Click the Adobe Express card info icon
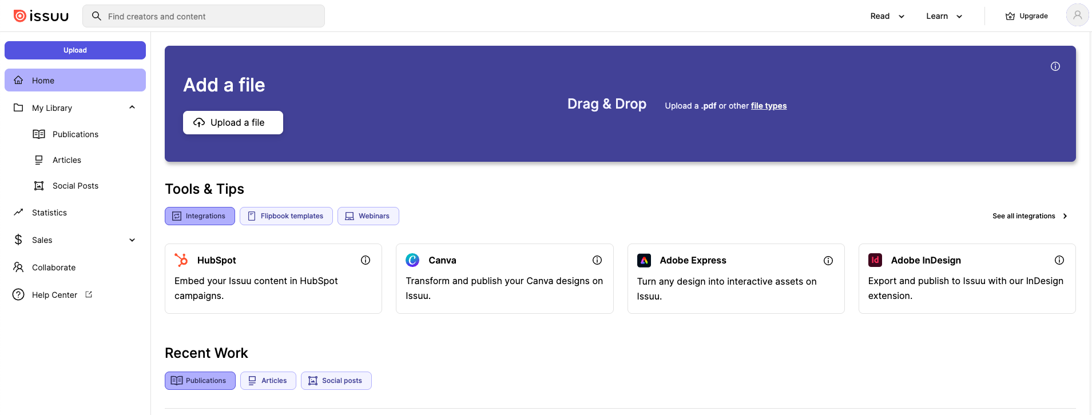 pyautogui.click(x=828, y=261)
